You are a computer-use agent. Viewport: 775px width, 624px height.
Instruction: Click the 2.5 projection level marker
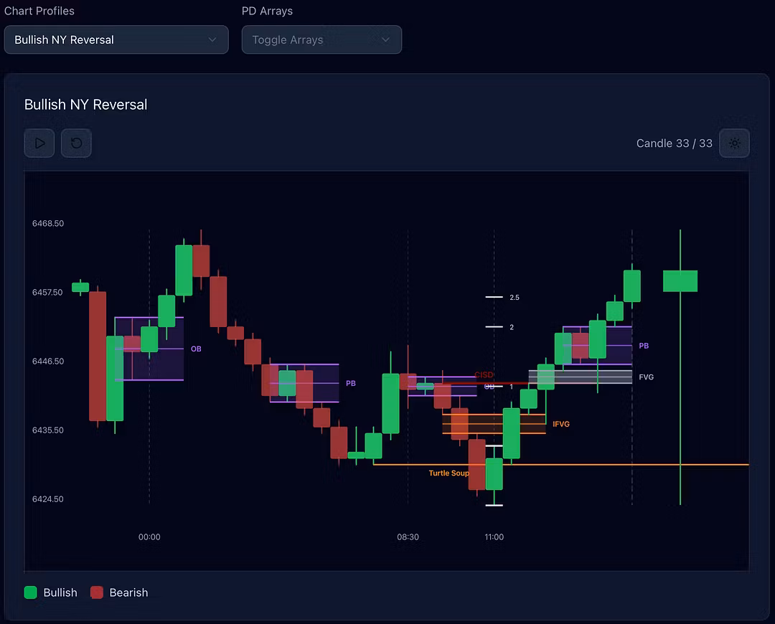coord(514,297)
